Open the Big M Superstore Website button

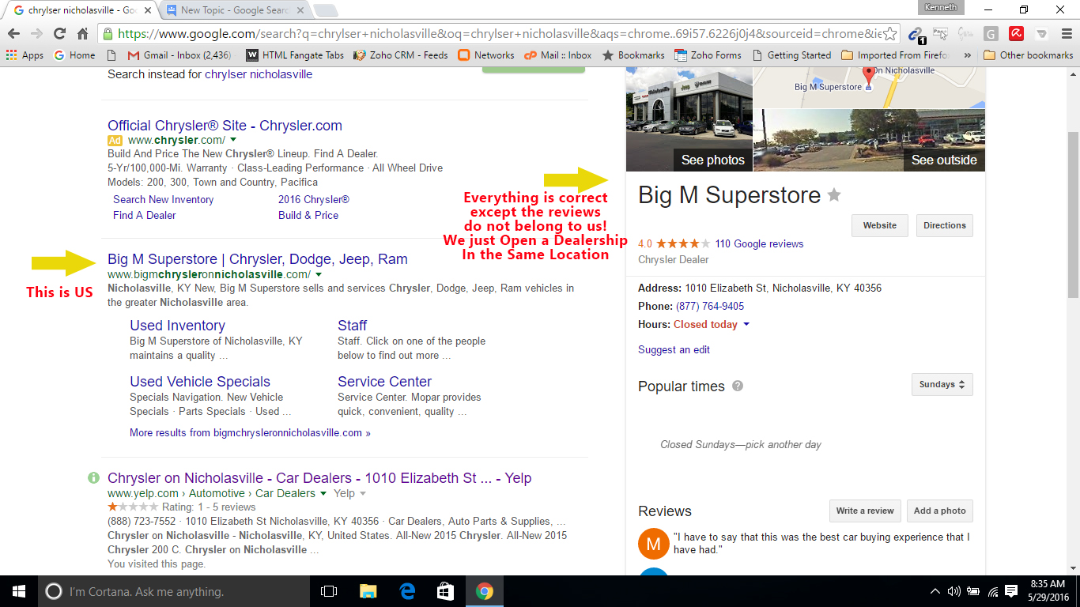[879, 225]
